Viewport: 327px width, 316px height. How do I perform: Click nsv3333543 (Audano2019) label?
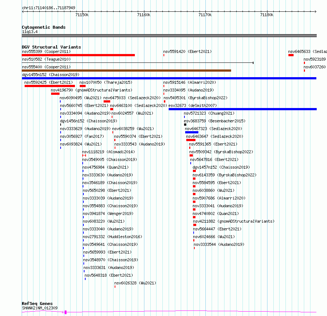pos(140,144)
